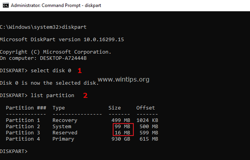
Task: Click the Command Prompt icon in title bar
Action: point(6,5)
